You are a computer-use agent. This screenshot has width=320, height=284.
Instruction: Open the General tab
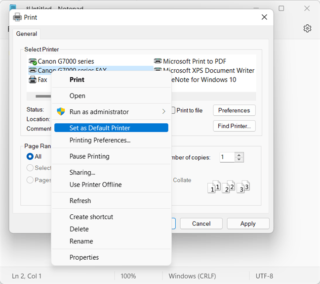[27, 34]
